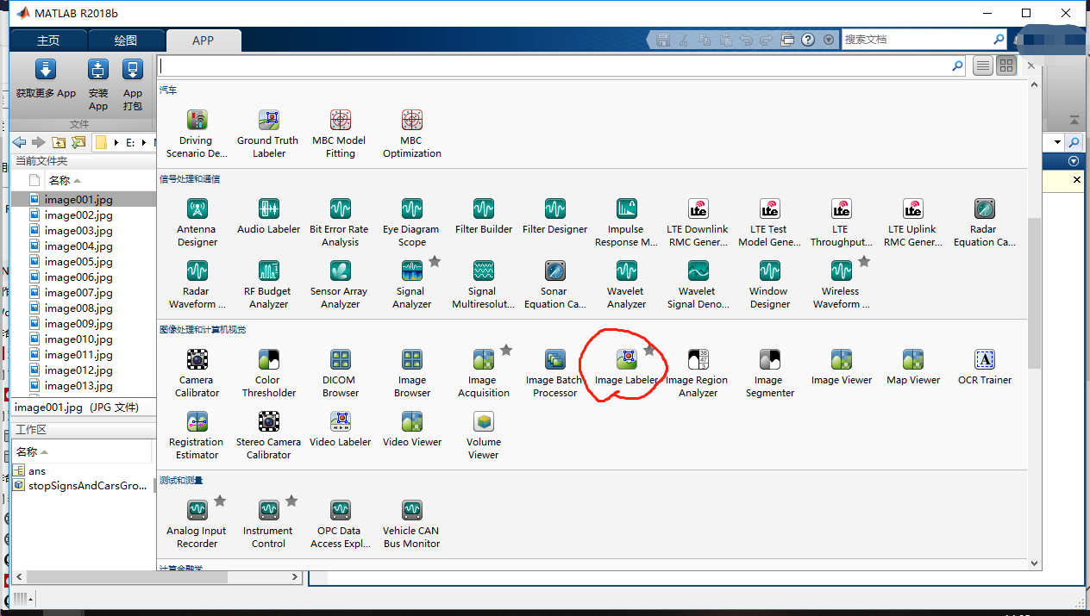
Task: Launch Eye Diagram Scope app
Action: point(411,222)
